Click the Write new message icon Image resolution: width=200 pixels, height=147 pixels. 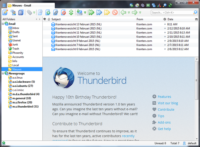tap(5, 12)
